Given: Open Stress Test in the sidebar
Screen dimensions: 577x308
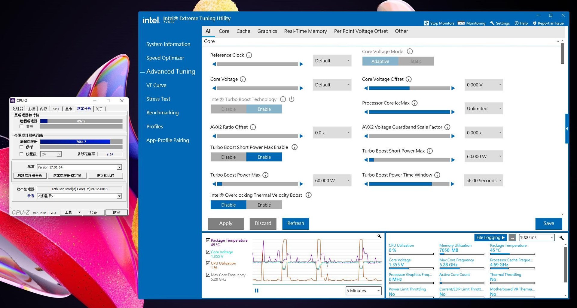Looking at the screenshot, I should [x=158, y=99].
